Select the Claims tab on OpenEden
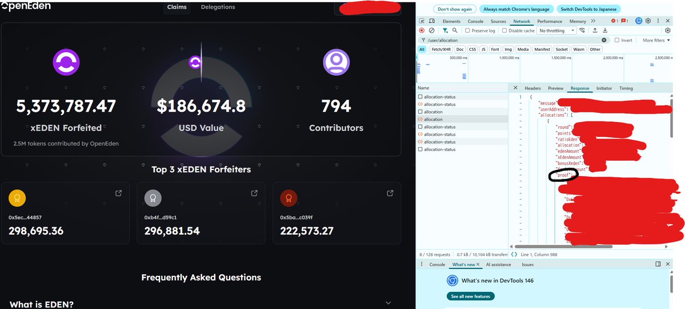Image resolution: width=685 pixels, height=309 pixels. coord(177,7)
